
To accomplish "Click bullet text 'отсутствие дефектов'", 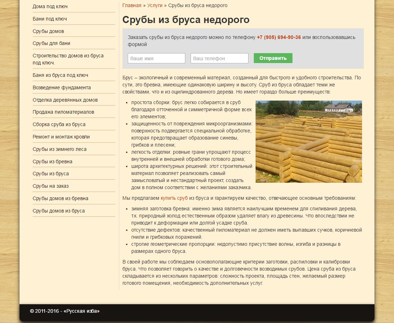I will tap(155, 230).
